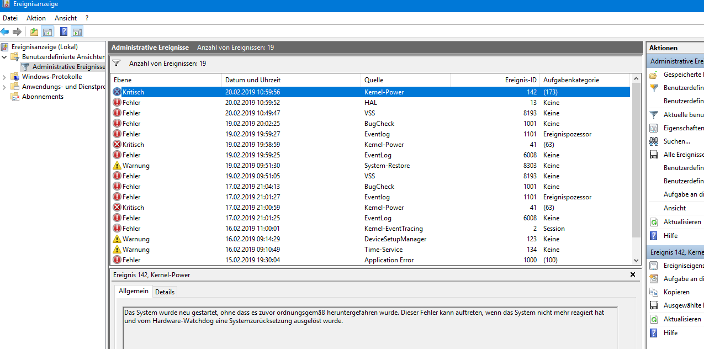
Task: Expand the Windows-Protokolle tree node
Action: coord(4,77)
